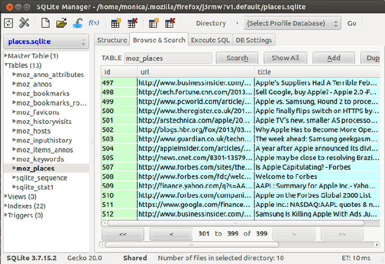
Task: Click the 'Shared' status bar text
Action: (x=135, y=258)
